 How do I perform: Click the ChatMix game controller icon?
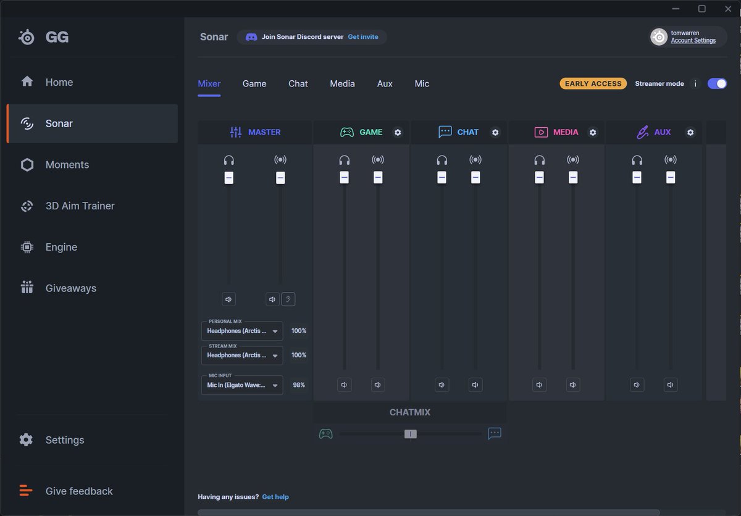pyautogui.click(x=325, y=434)
